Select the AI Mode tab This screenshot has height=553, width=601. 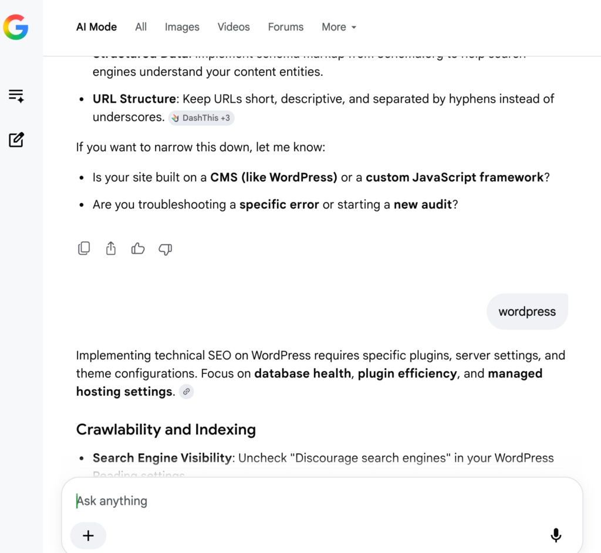pos(97,27)
